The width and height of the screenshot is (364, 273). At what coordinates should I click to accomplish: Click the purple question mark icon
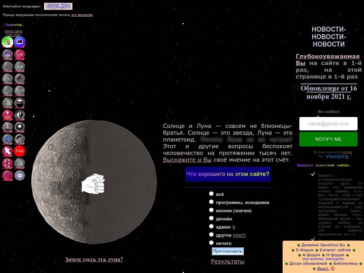point(7,175)
